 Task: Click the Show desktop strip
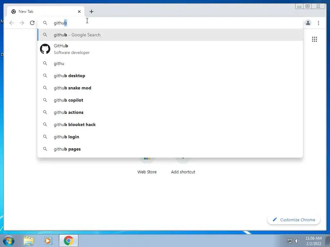[x=328, y=241]
